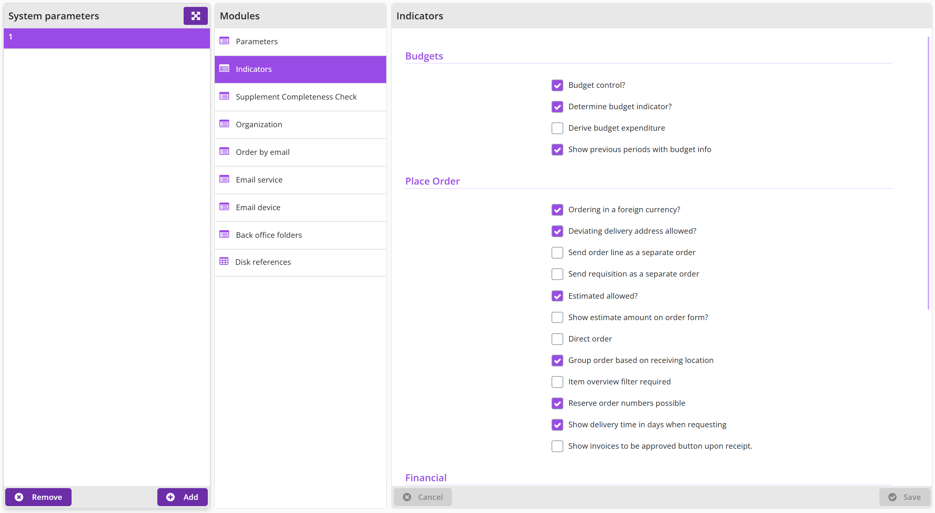This screenshot has height=513, width=935.
Task: Click the icon beside Supplement Completeness Check
Action: click(x=224, y=96)
